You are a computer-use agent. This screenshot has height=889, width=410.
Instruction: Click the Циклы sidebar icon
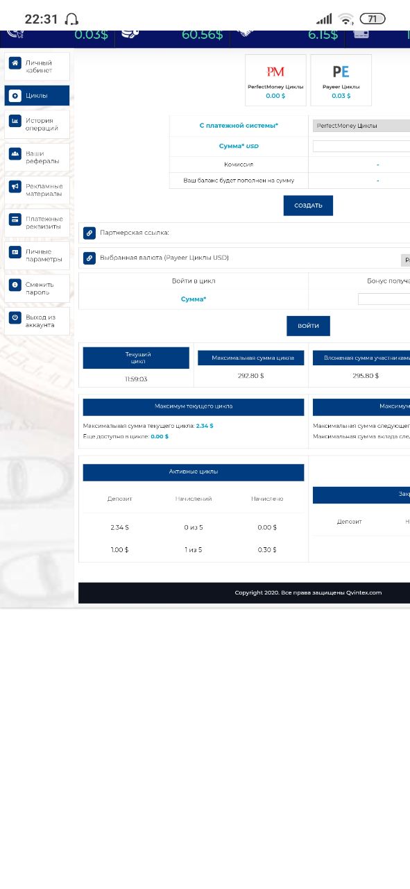15,96
